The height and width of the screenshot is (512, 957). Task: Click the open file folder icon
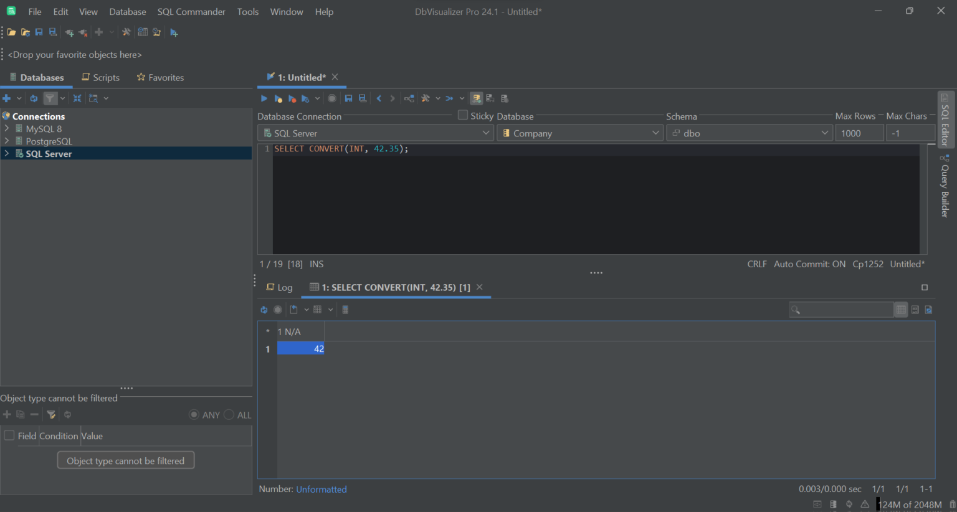point(11,32)
